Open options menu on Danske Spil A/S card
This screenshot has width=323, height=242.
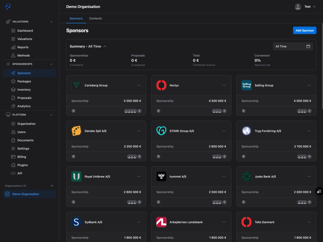[139, 131]
